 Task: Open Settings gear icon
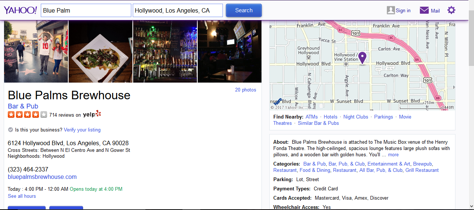[451, 10]
